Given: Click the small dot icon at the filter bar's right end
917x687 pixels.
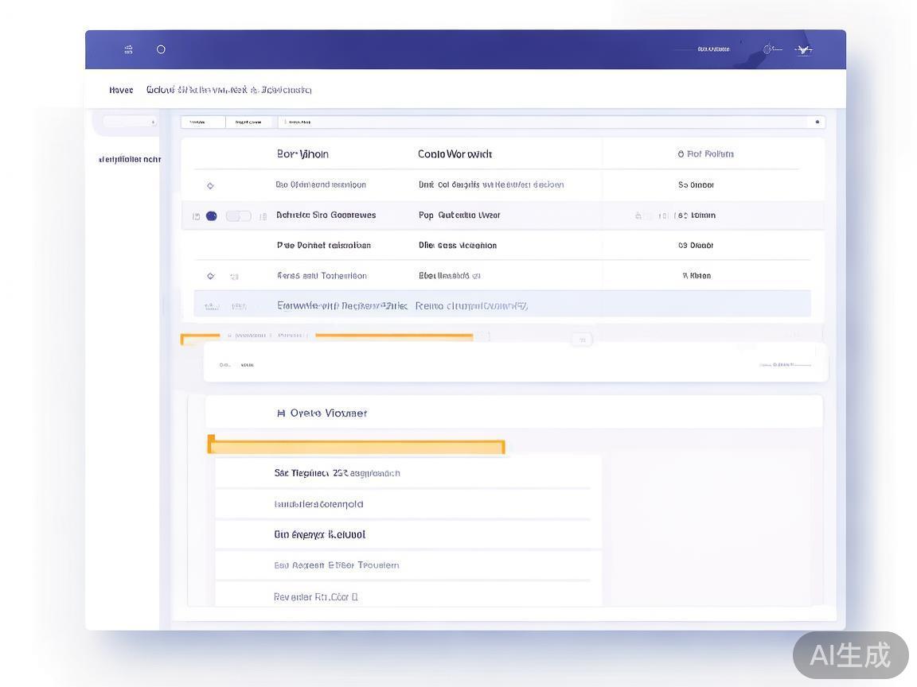Looking at the screenshot, I should 817,122.
